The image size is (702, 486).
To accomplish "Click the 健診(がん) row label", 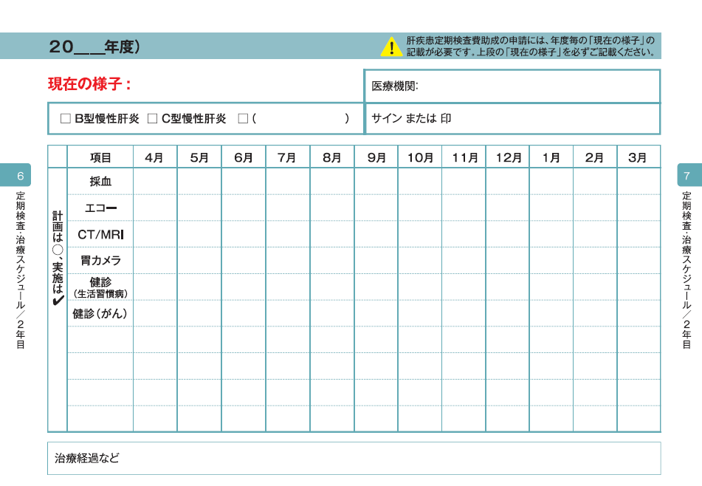I will coord(100,314).
